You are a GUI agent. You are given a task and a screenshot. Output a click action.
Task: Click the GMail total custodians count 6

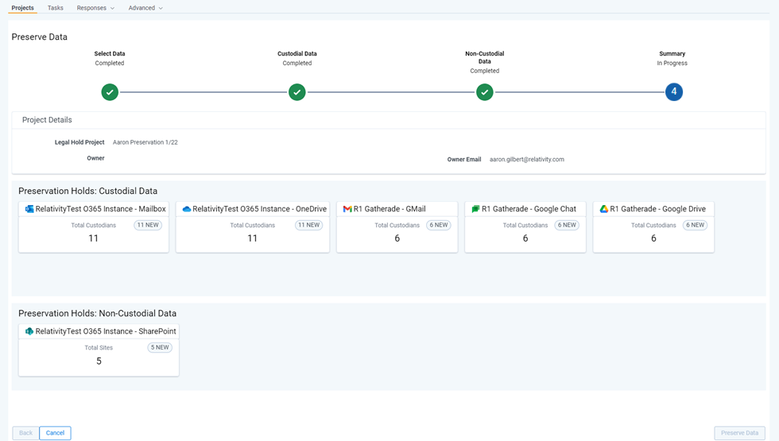tap(397, 238)
